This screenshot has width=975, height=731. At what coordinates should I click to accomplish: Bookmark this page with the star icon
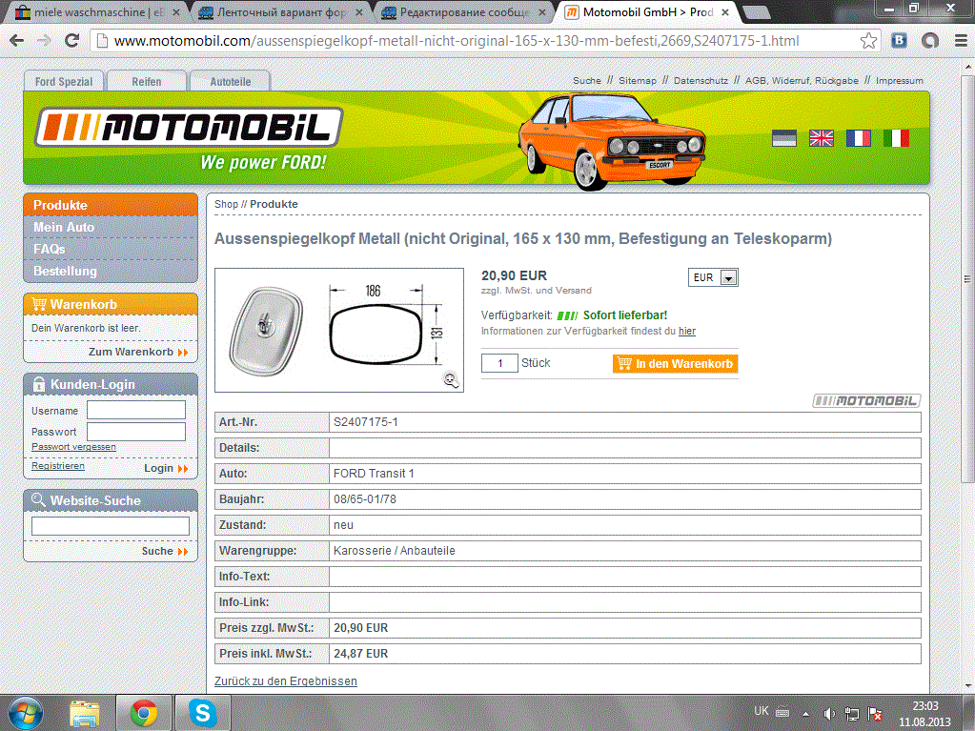pos(868,41)
